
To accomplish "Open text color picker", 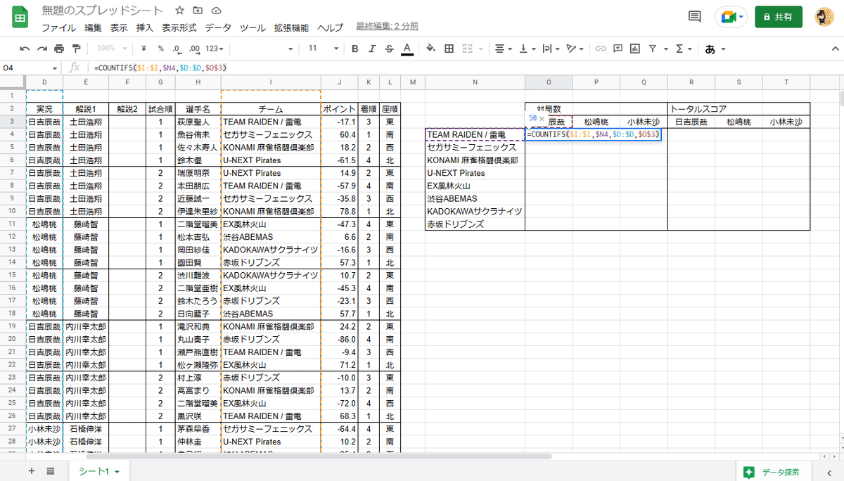I will pos(407,49).
